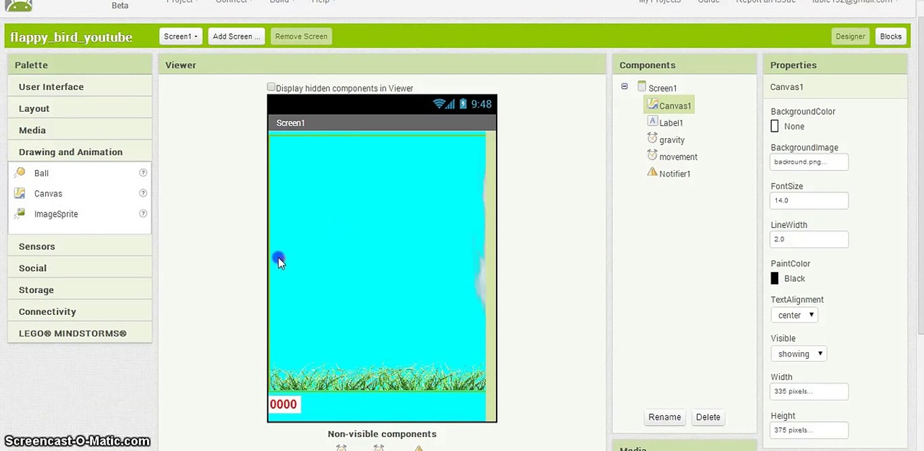Switch to the Designer view
The height and width of the screenshot is (451, 924).
pyautogui.click(x=850, y=36)
